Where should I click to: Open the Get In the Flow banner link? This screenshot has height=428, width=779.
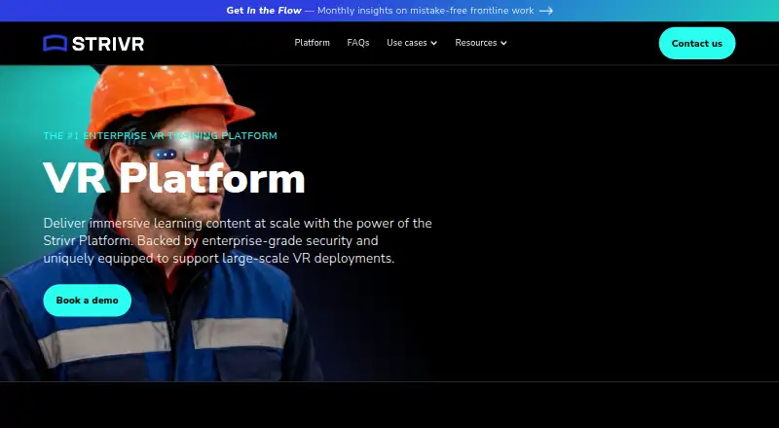pyautogui.click(x=389, y=11)
